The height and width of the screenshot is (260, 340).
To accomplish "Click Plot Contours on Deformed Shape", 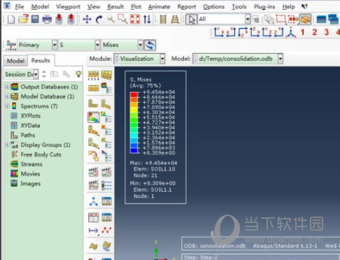I will coord(94,117).
